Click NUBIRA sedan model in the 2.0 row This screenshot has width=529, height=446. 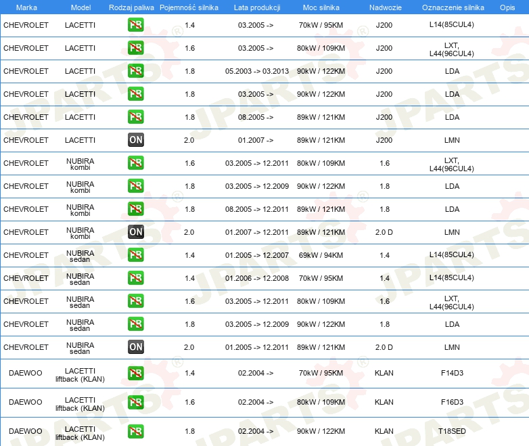click(x=80, y=348)
